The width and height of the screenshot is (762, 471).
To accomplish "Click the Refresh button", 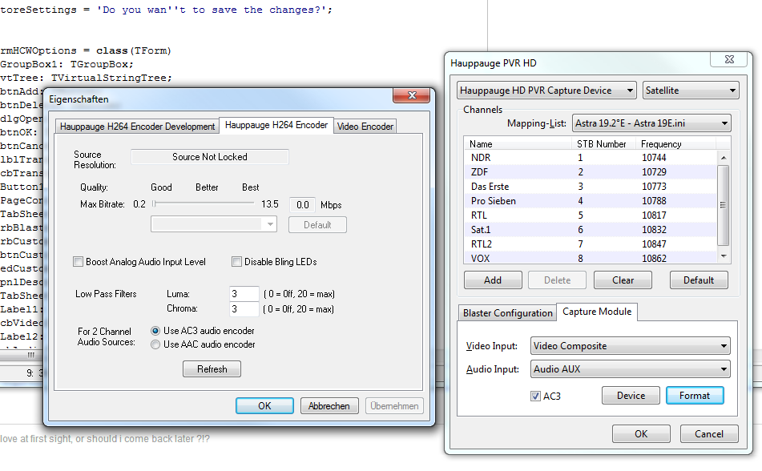I will click(212, 369).
